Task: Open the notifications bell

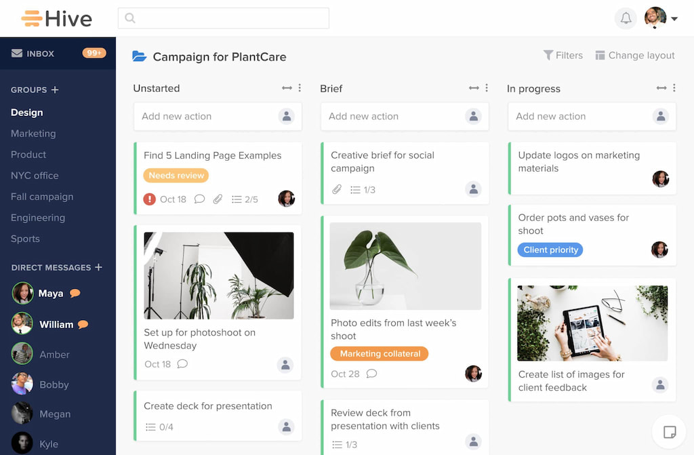Action: 626,18
